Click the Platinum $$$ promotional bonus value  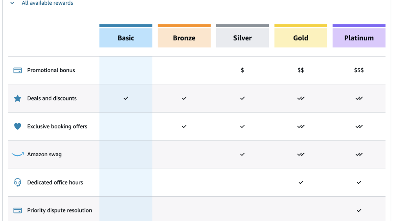(359, 70)
